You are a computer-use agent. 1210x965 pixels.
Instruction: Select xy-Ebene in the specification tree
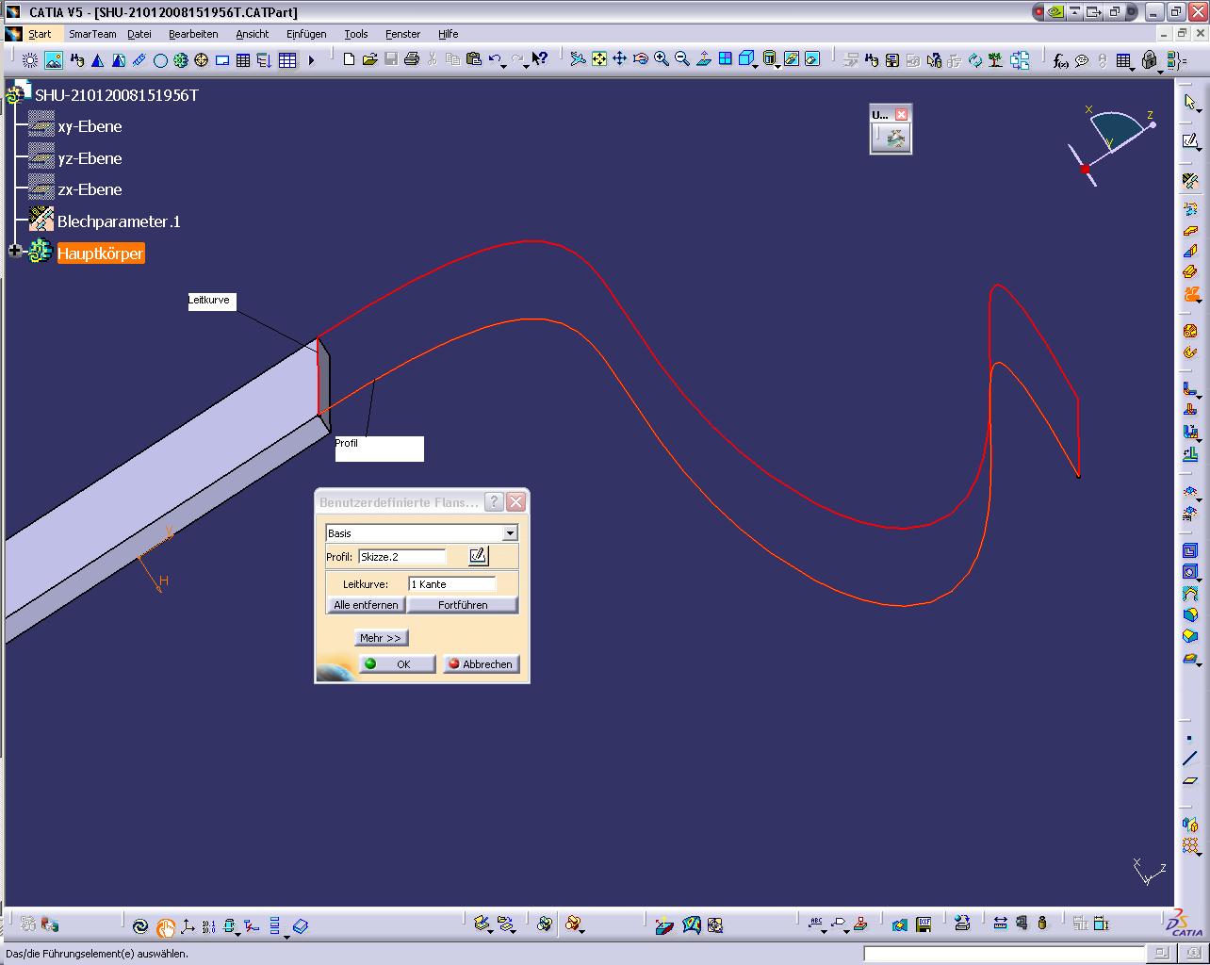tap(90, 126)
